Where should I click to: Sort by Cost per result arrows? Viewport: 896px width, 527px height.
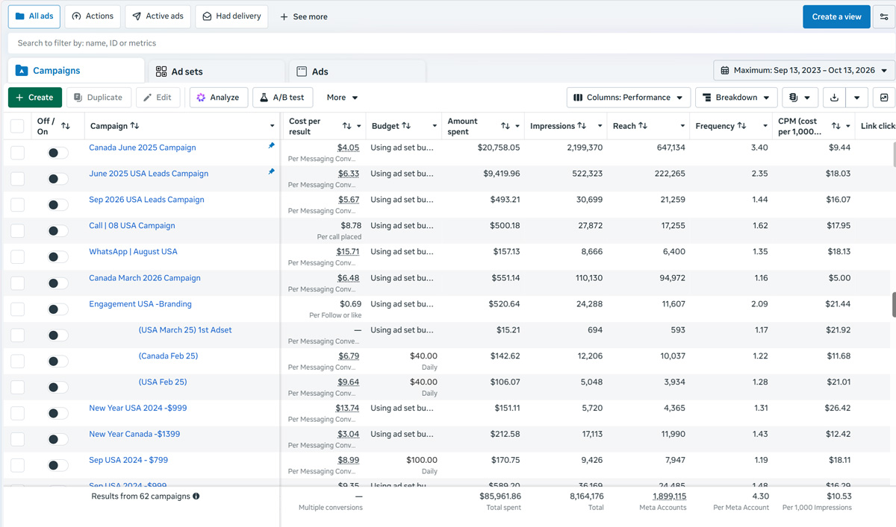[x=346, y=126]
